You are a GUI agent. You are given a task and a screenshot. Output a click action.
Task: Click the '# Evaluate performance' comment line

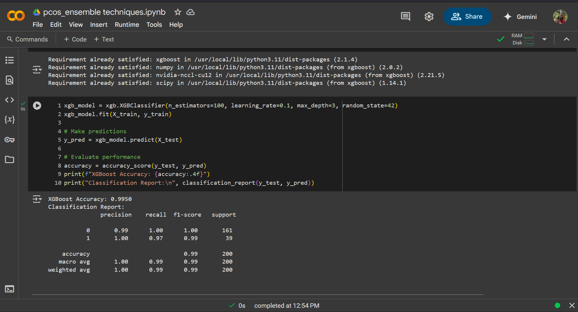coord(102,157)
